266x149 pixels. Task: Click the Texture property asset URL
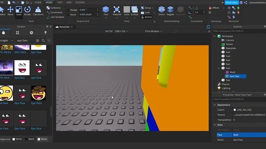pyautogui.click(x=249, y=115)
